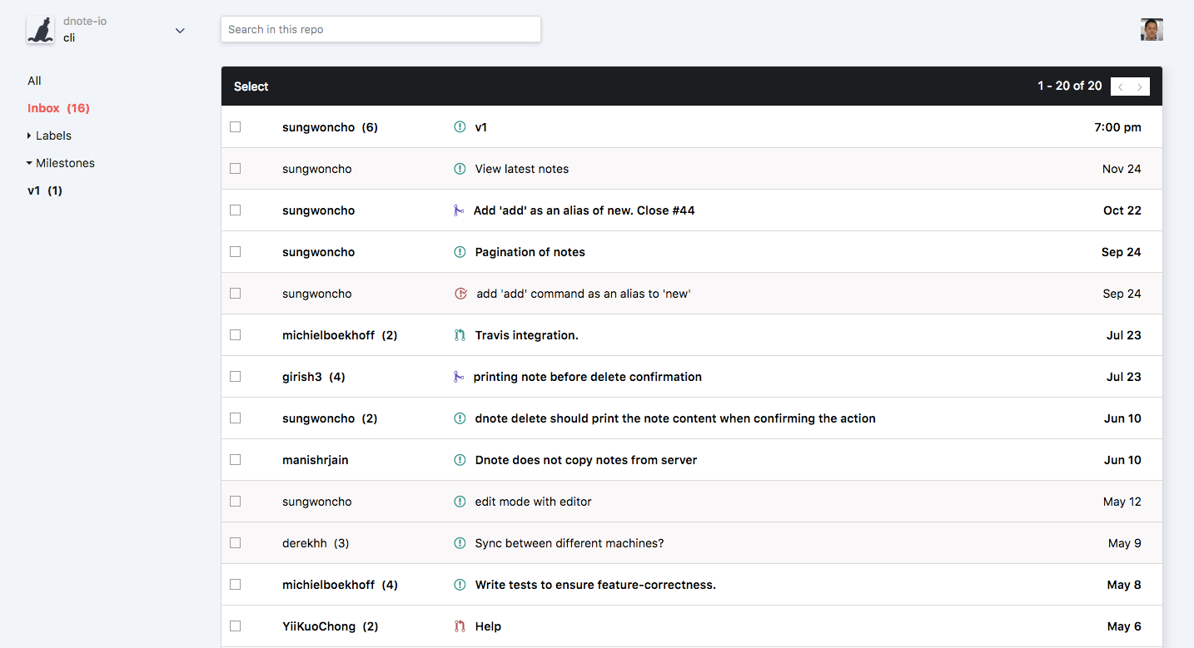Click the merged icon beside 'printing note before delete'
The image size is (1194, 648).
point(459,377)
